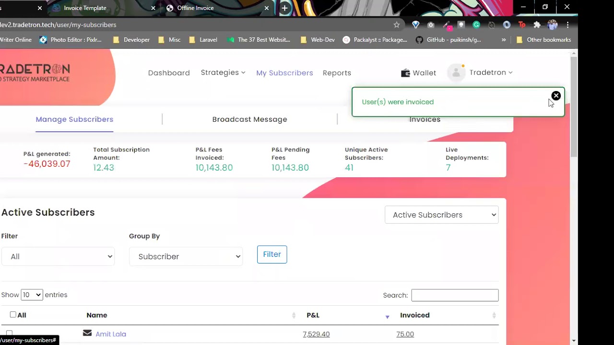Open the Filter 'All' dropdown
Viewport: 614px width, 345px height.
point(58,256)
